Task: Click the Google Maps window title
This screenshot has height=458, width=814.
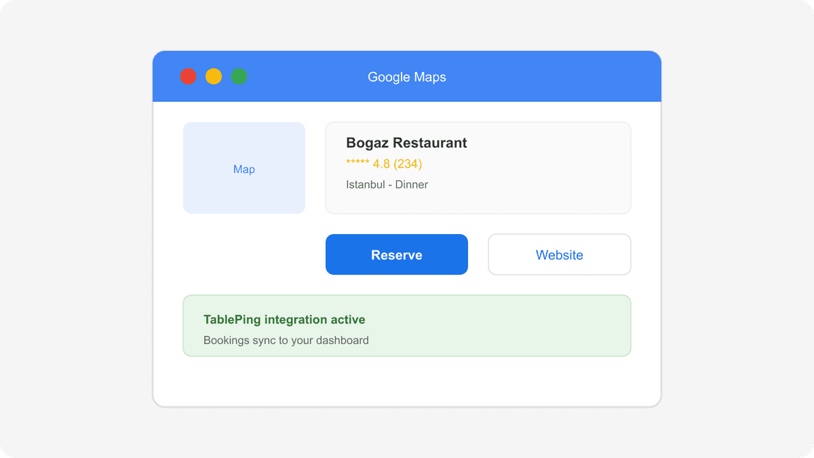Action: coord(407,77)
